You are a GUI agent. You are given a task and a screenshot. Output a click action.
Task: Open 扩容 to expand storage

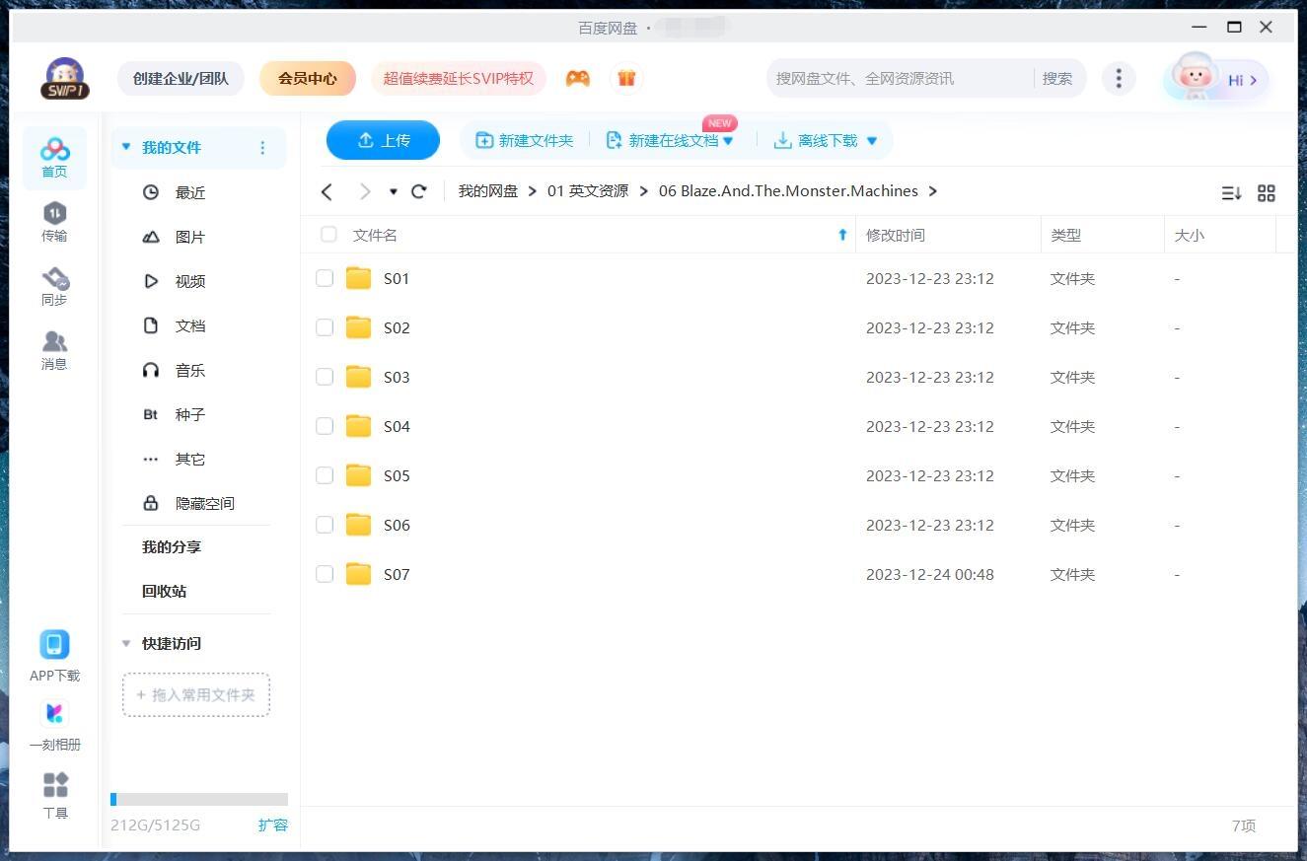pos(273,825)
